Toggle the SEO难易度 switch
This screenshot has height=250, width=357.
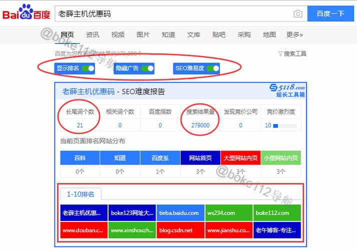point(213,68)
